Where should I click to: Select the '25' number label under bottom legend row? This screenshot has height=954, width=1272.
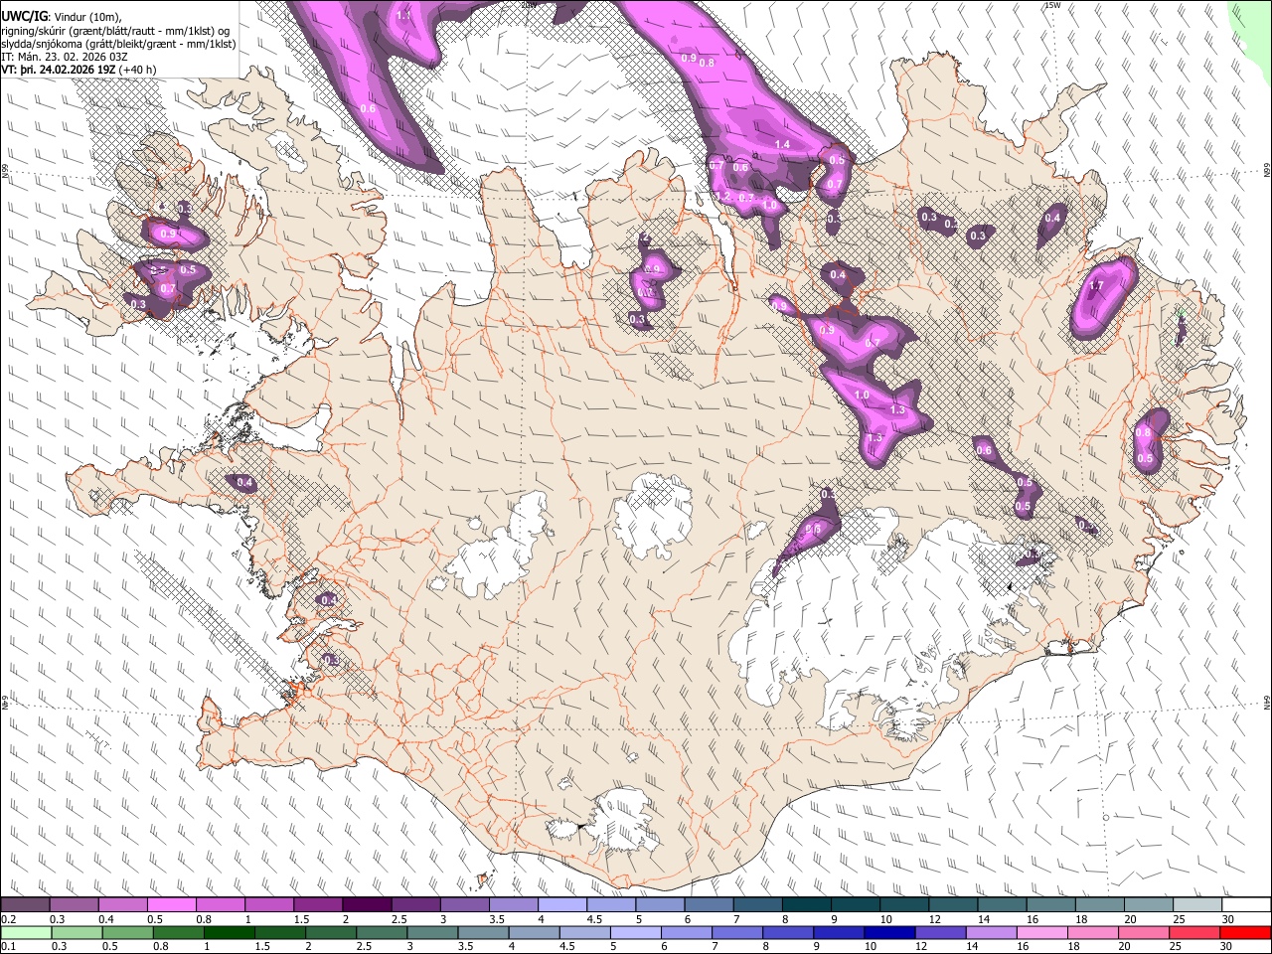pos(1178,946)
